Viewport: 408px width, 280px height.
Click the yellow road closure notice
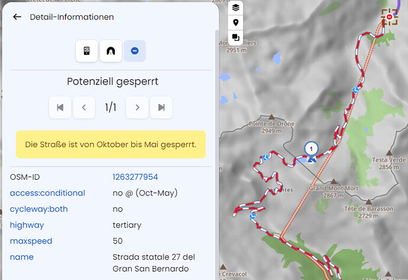(x=111, y=144)
